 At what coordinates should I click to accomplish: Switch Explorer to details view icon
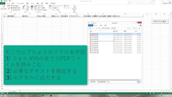pyautogui.click(x=138, y=82)
